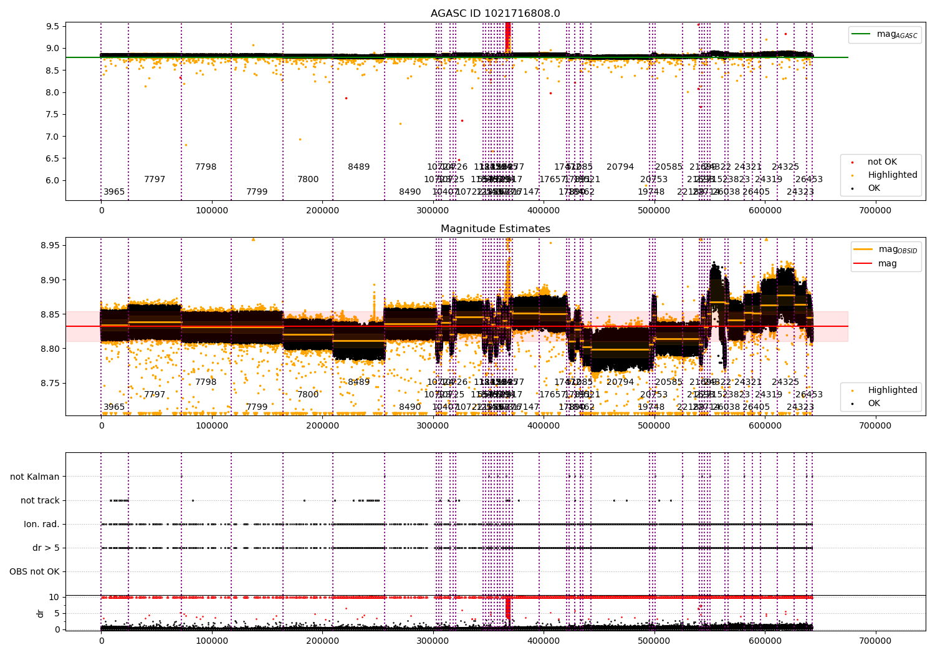Click obsid label 7800 in Magnitude Estimates plot

(x=308, y=395)
